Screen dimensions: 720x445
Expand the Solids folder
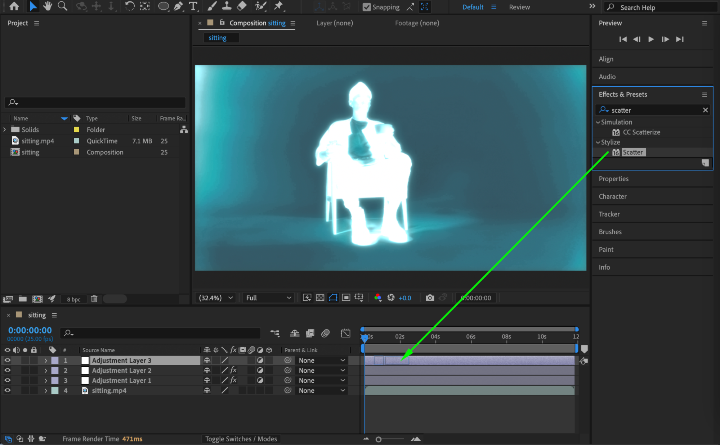(5, 130)
